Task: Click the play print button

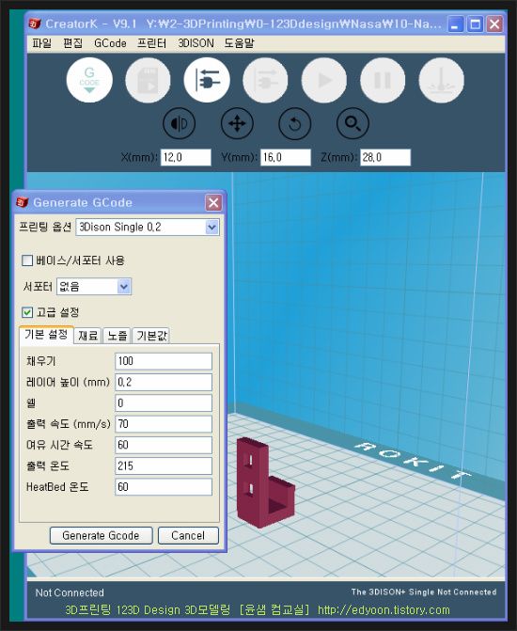Action: [324, 80]
